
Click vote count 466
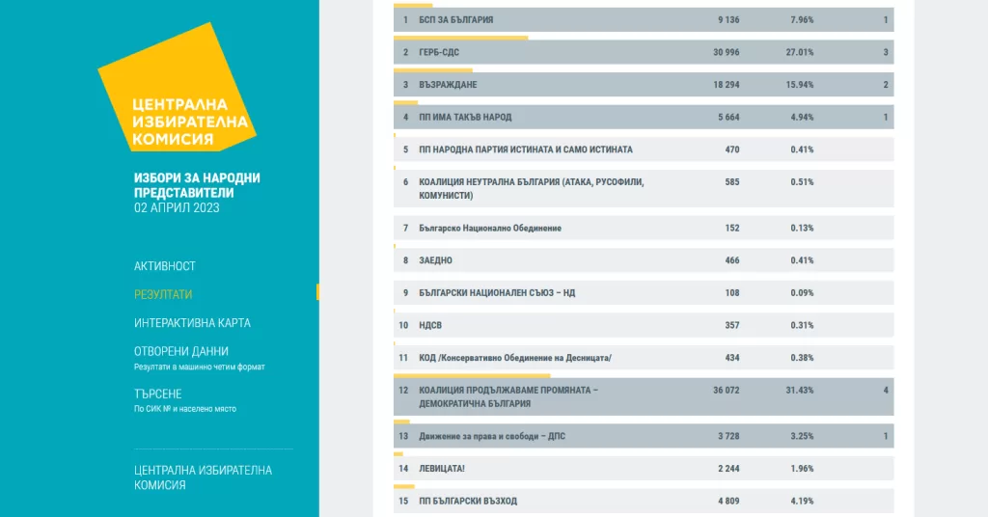(731, 260)
